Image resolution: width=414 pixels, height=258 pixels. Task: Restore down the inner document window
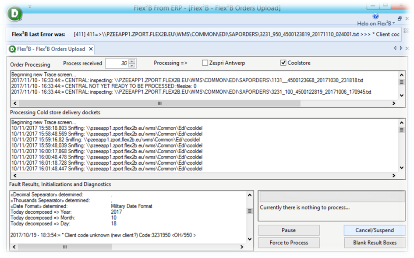click(x=400, y=18)
